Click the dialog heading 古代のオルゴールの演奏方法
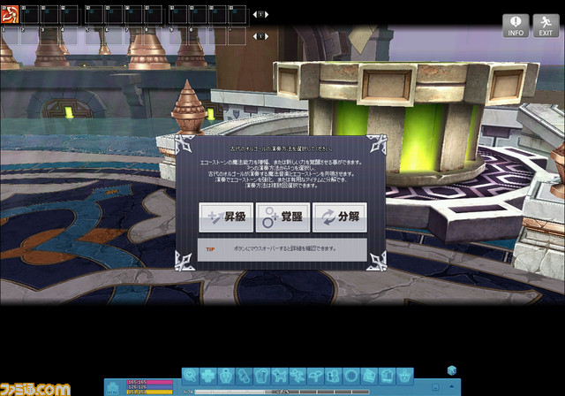The image size is (565, 396). (x=281, y=148)
